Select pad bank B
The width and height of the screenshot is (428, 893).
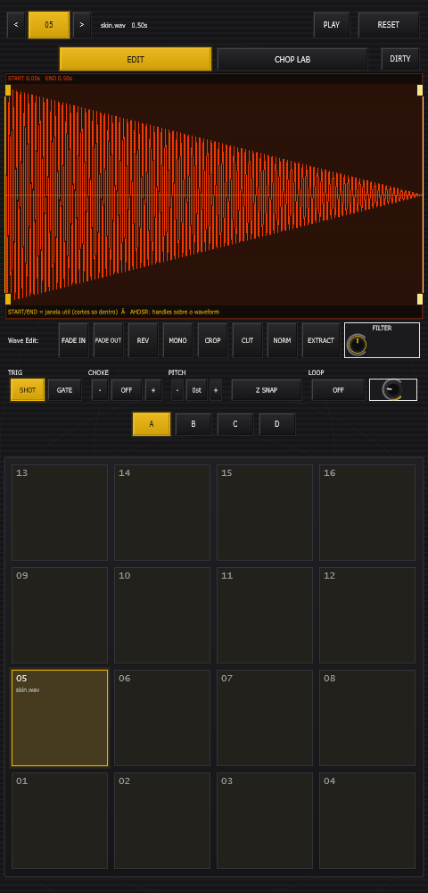coord(193,424)
